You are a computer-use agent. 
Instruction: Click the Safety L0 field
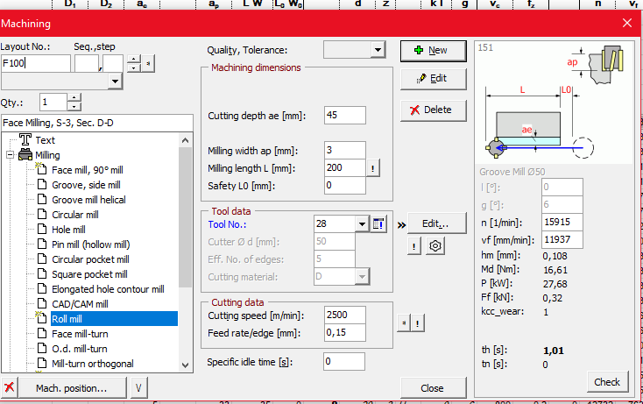click(345, 186)
